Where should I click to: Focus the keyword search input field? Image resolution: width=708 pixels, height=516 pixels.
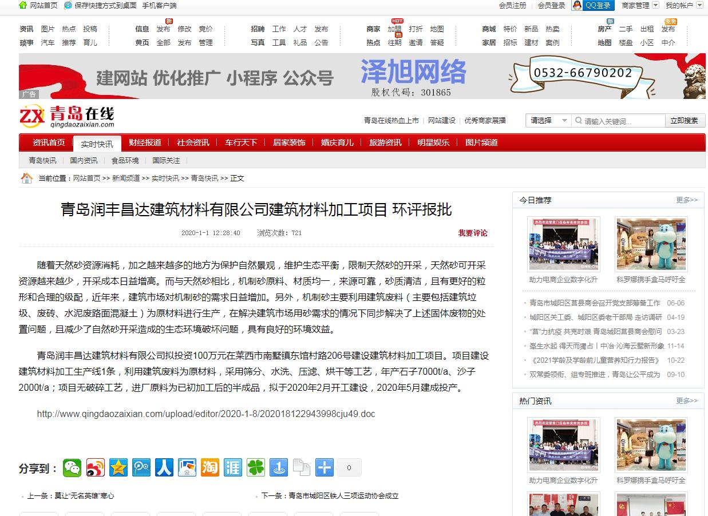618,121
